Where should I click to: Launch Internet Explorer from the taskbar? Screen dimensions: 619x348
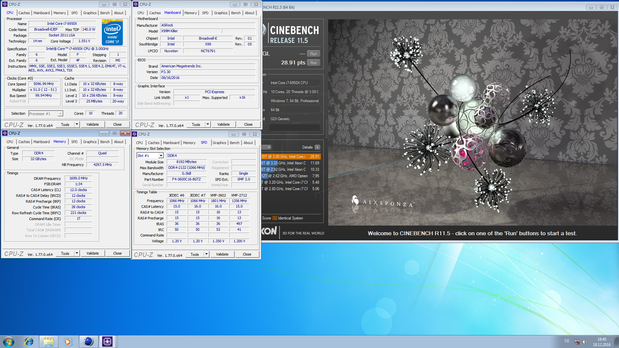click(29, 341)
